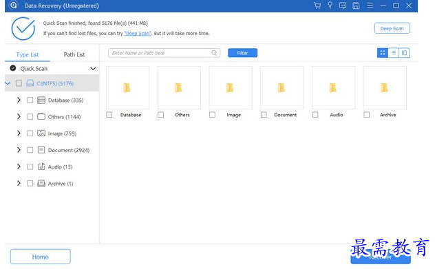
Task: Click the Filter button
Action: point(242,53)
